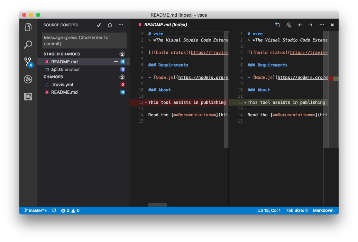Open the Debug view icon
358x242 pixels.
point(28,79)
